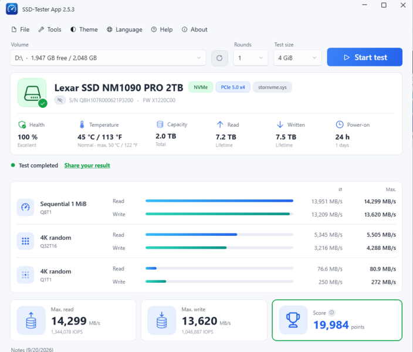Maximize the SSD-Tester window
This screenshot has width=413, height=352.
(x=384, y=5)
